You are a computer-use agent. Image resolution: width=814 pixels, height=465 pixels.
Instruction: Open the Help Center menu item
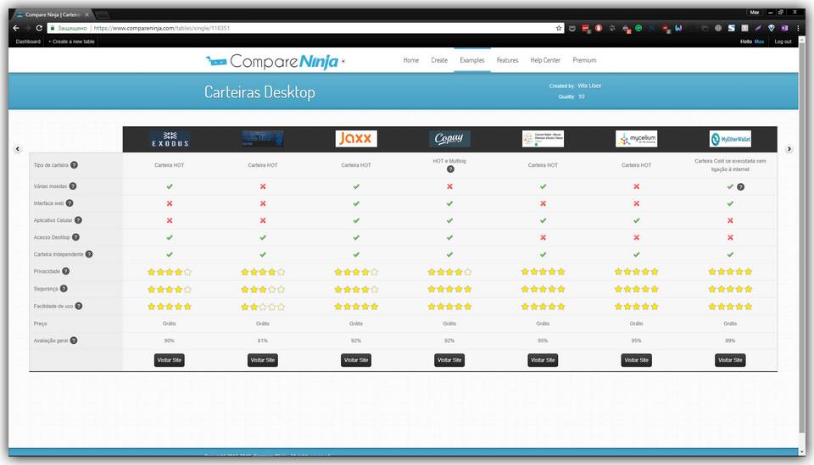545,60
